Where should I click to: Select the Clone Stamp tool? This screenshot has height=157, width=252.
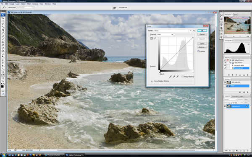[3, 42]
